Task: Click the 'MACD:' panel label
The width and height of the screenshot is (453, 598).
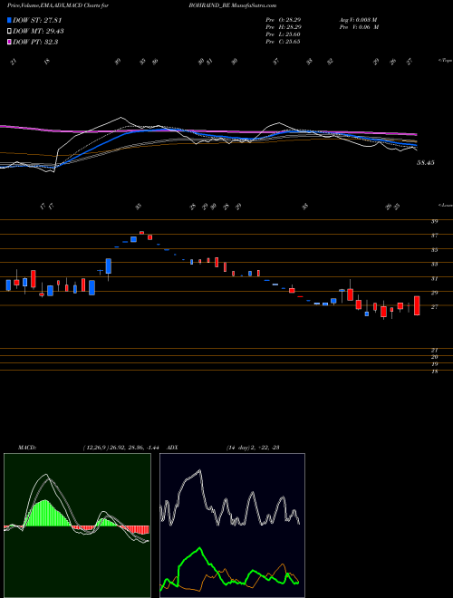Action: pyautogui.click(x=27, y=448)
